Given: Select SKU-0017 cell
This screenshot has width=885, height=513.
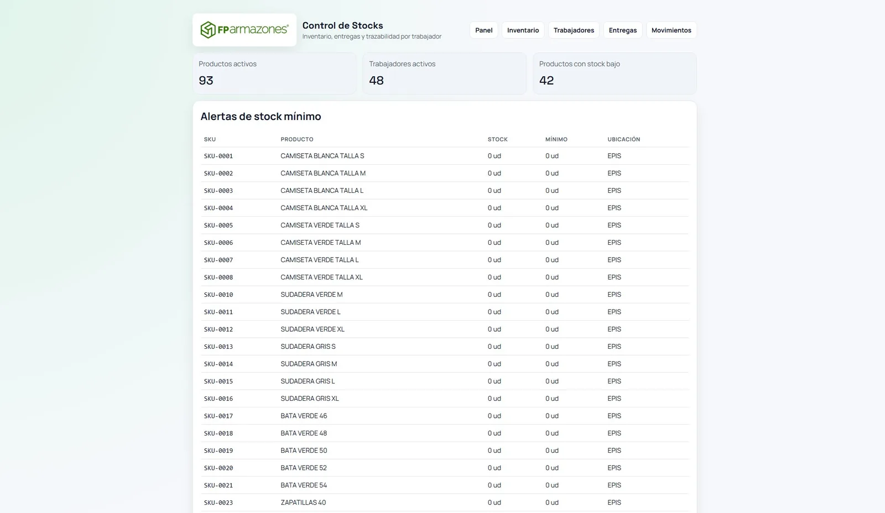Looking at the screenshot, I should pyautogui.click(x=218, y=416).
